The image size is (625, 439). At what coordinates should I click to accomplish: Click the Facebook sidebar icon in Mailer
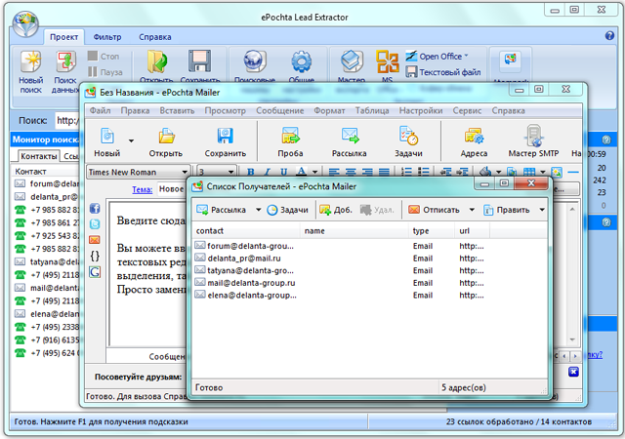pyautogui.click(x=95, y=209)
